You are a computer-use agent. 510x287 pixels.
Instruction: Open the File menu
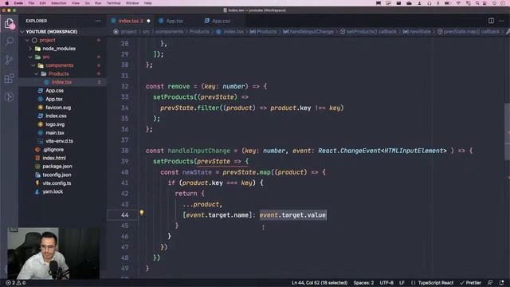coord(31,3)
